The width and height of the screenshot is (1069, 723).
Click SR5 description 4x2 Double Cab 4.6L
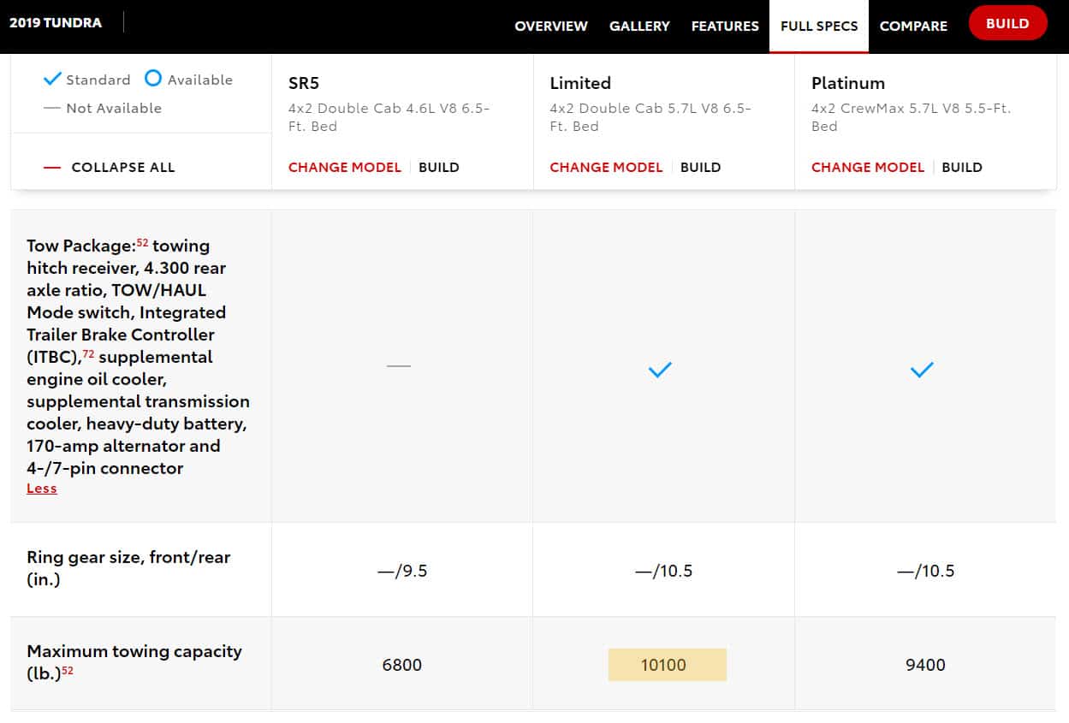pyautogui.click(x=389, y=117)
